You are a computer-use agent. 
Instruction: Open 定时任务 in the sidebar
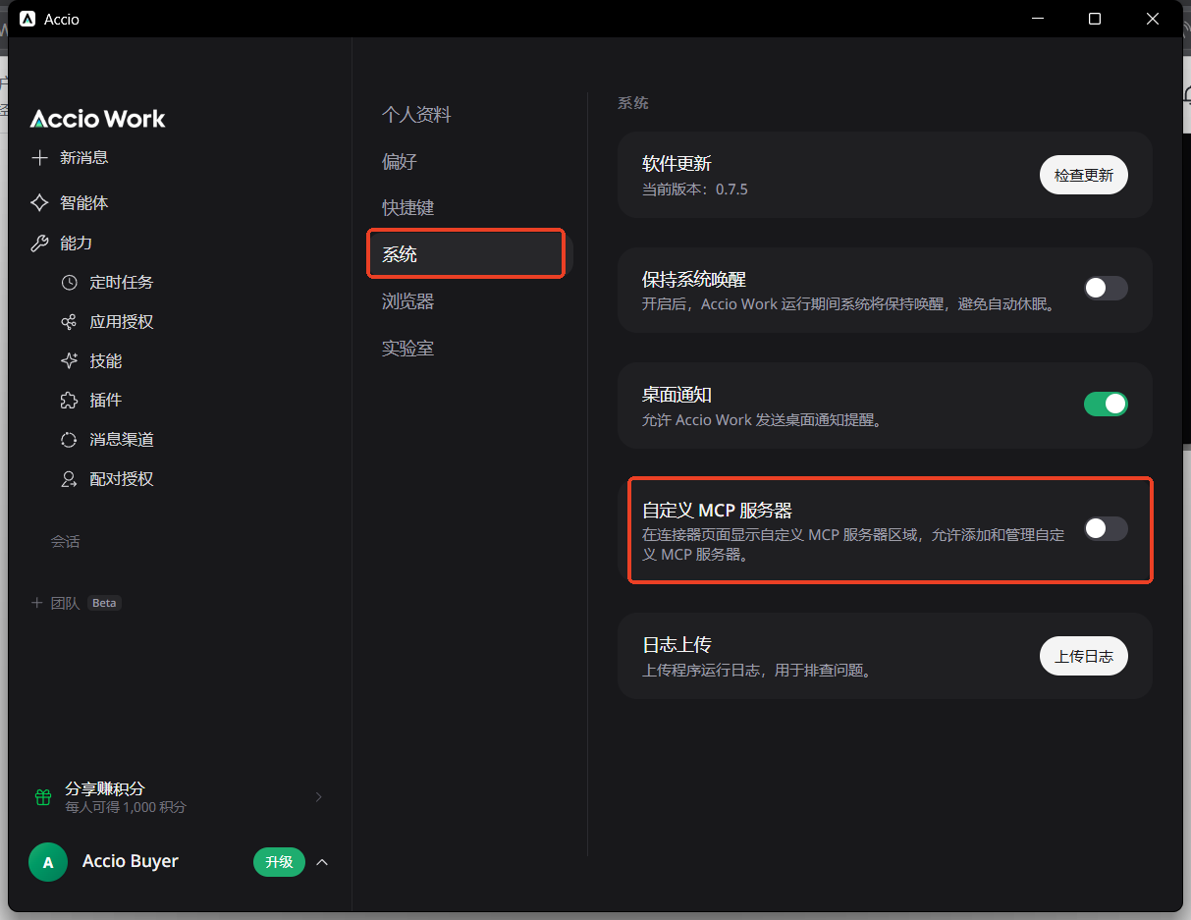[x=122, y=283]
